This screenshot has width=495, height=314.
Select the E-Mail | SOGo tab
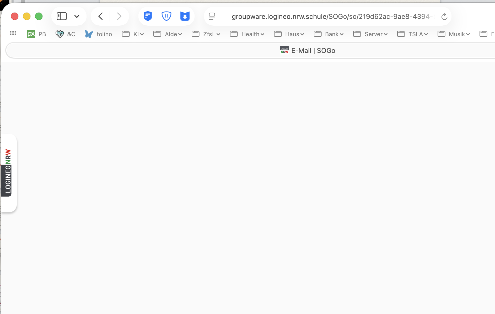click(308, 50)
